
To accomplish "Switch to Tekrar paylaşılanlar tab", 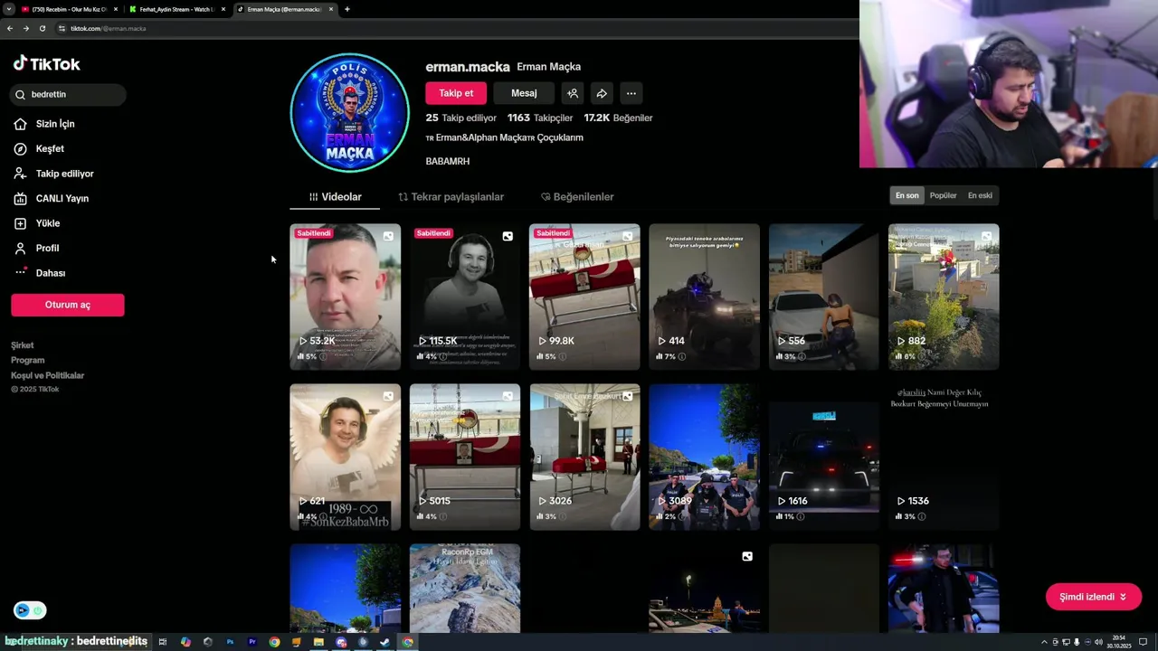I will 451,196.
